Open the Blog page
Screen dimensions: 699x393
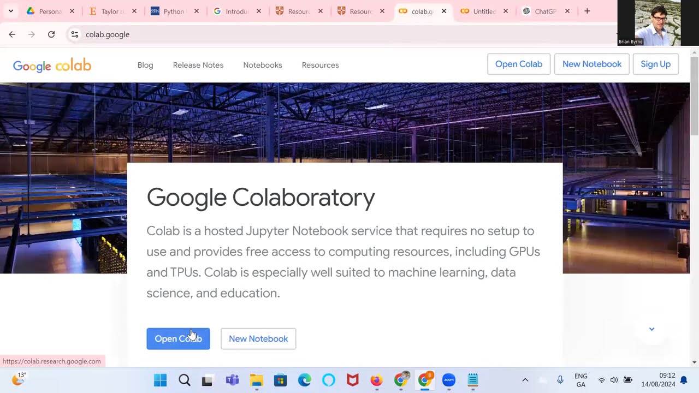coord(145,65)
